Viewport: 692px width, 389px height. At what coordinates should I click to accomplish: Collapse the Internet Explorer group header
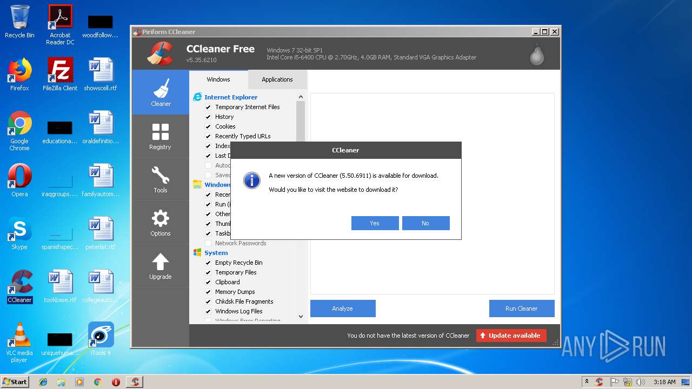point(231,97)
